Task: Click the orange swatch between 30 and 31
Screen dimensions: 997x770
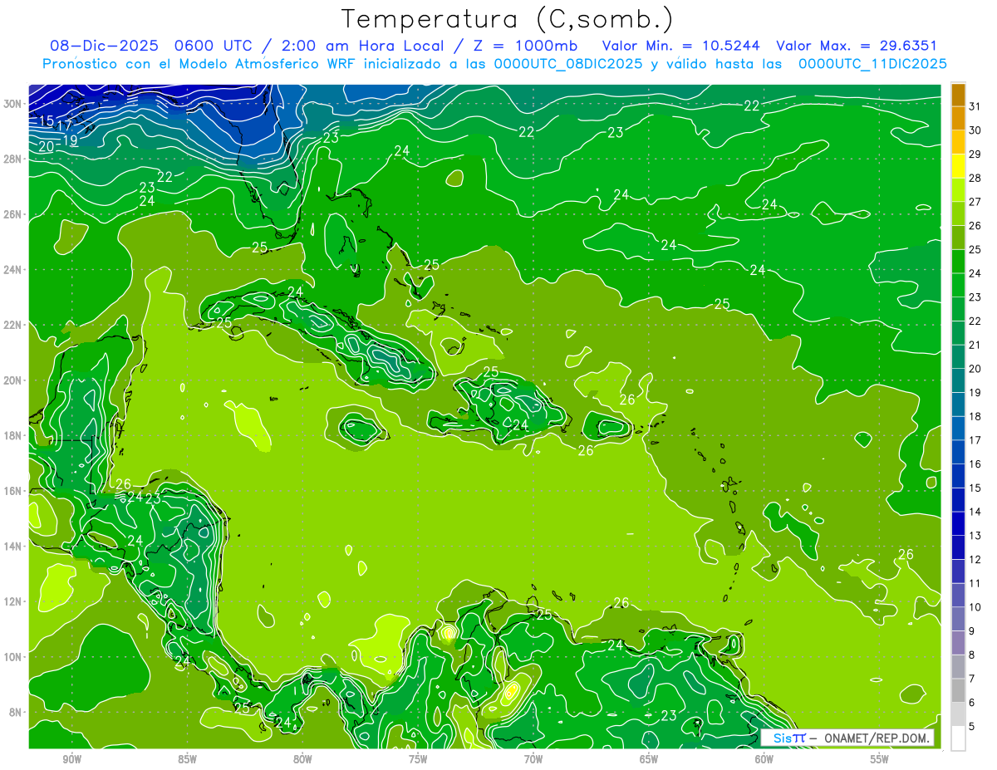Action: tap(958, 119)
